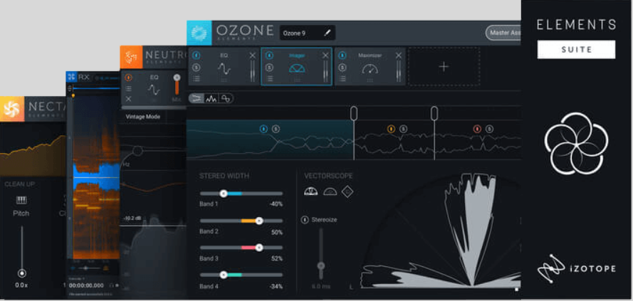Image resolution: width=633 pixels, height=301 pixels.
Task: Enable the Stereoize toggle
Action: click(305, 220)
